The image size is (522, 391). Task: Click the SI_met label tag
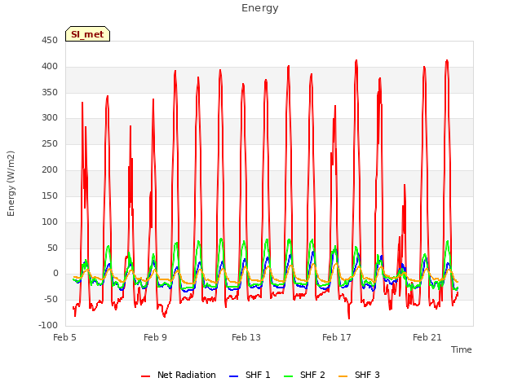[x=87, y=34]
